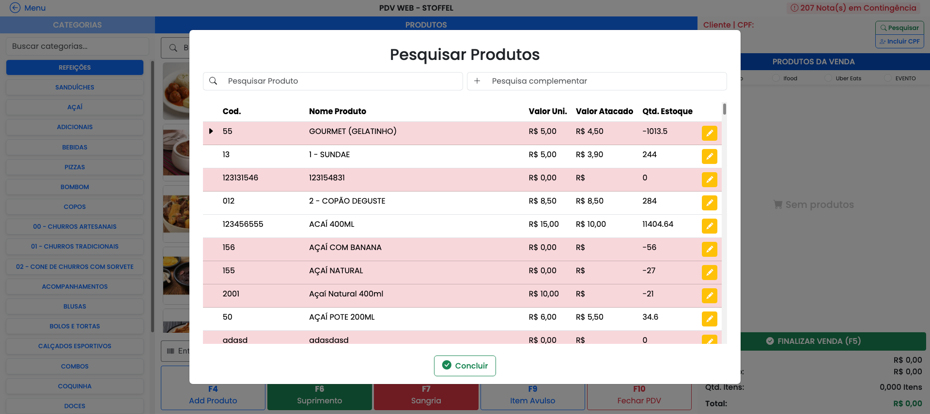Screen dimensions: 930x414
Task: Click the F7 Sangria button
Action: click(x=426, y=395)
